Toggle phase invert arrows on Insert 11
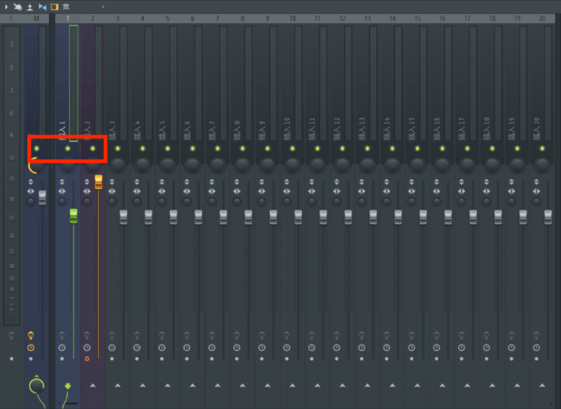Image resolution: width=561 pixels, height=409 pixels. (x=312, y=181)
